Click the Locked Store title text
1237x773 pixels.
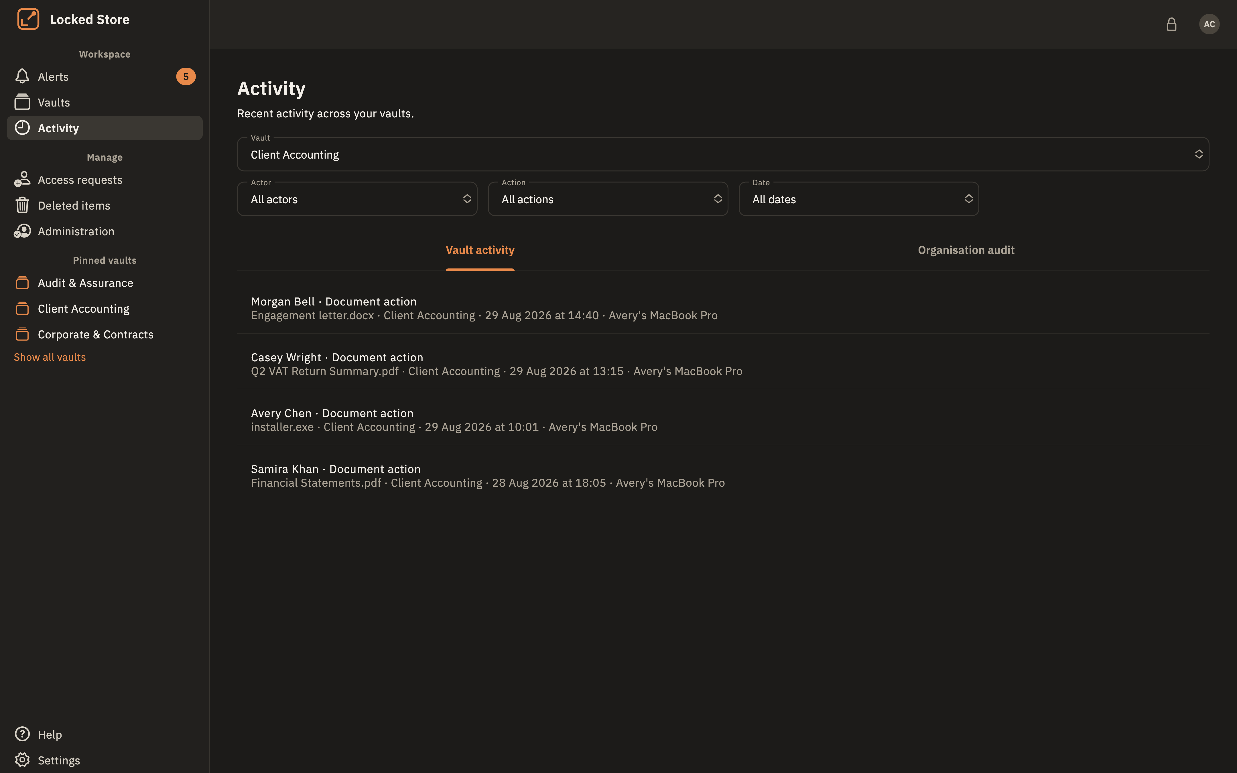(89, 19)
